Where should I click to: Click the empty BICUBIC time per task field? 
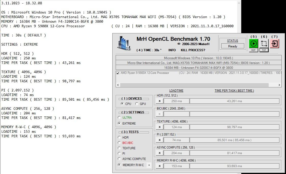click(234, 114)
